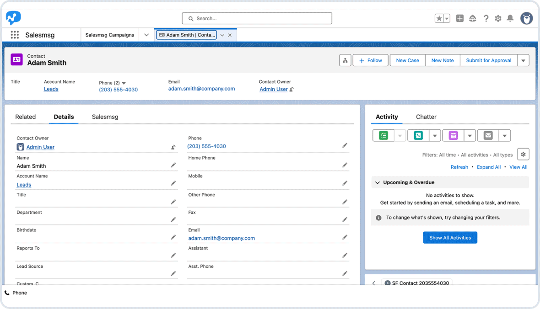Click the gray Email compose icon

pyautogui.click(x=489, y=135)
